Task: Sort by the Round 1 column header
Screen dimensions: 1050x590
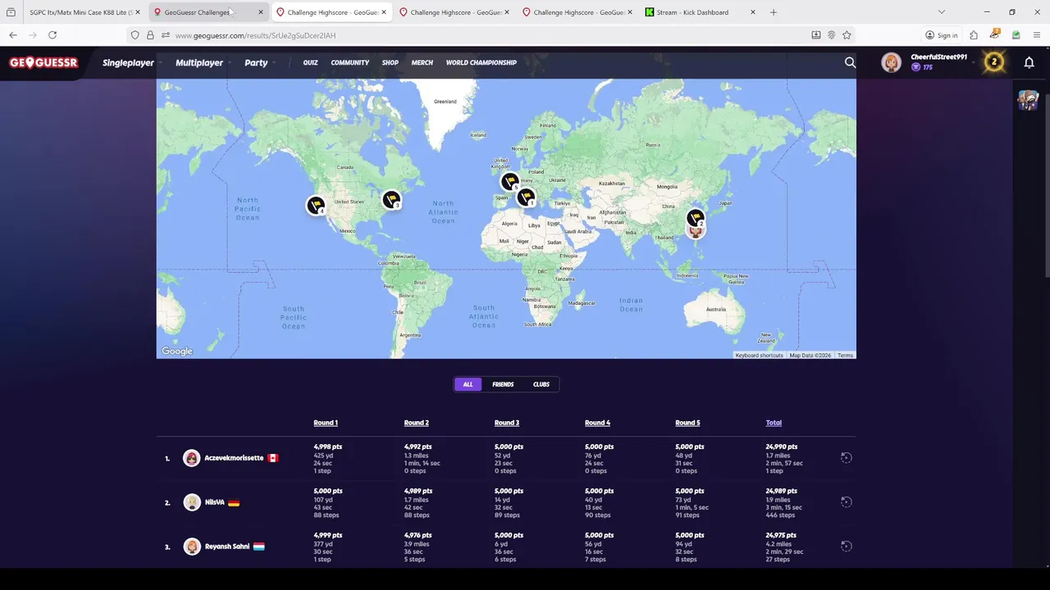Action: [326, 423]
